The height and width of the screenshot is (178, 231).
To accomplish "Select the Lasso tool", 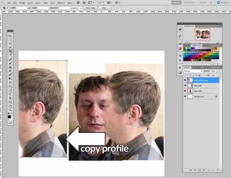I will (x=10, y=44).
